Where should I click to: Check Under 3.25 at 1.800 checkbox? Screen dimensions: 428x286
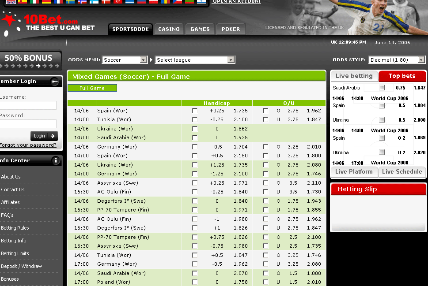tap(265, 156)
